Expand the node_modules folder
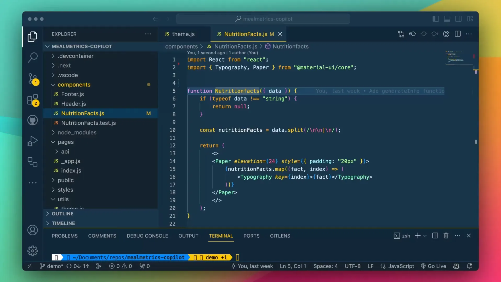 tap(100, 132)
